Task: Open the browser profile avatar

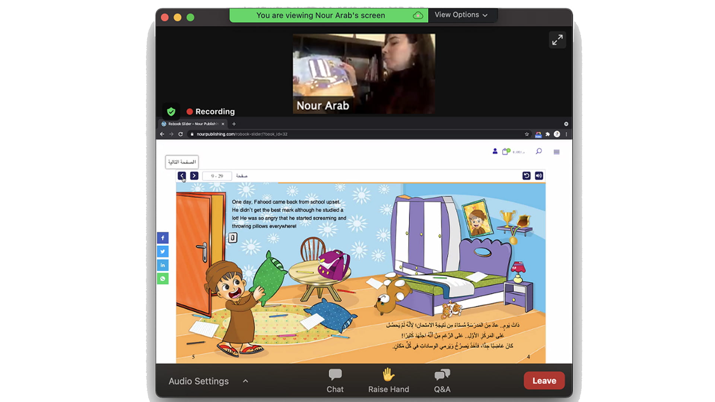Action: (x=557, y=134)
